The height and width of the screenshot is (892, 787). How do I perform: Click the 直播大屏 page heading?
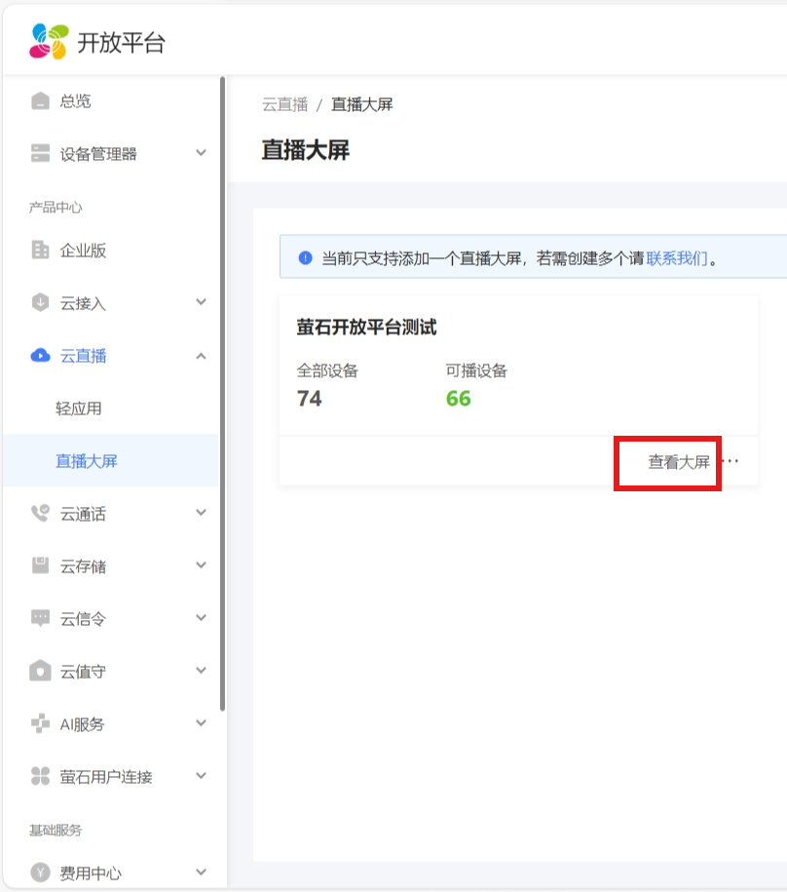click(305, 150)
